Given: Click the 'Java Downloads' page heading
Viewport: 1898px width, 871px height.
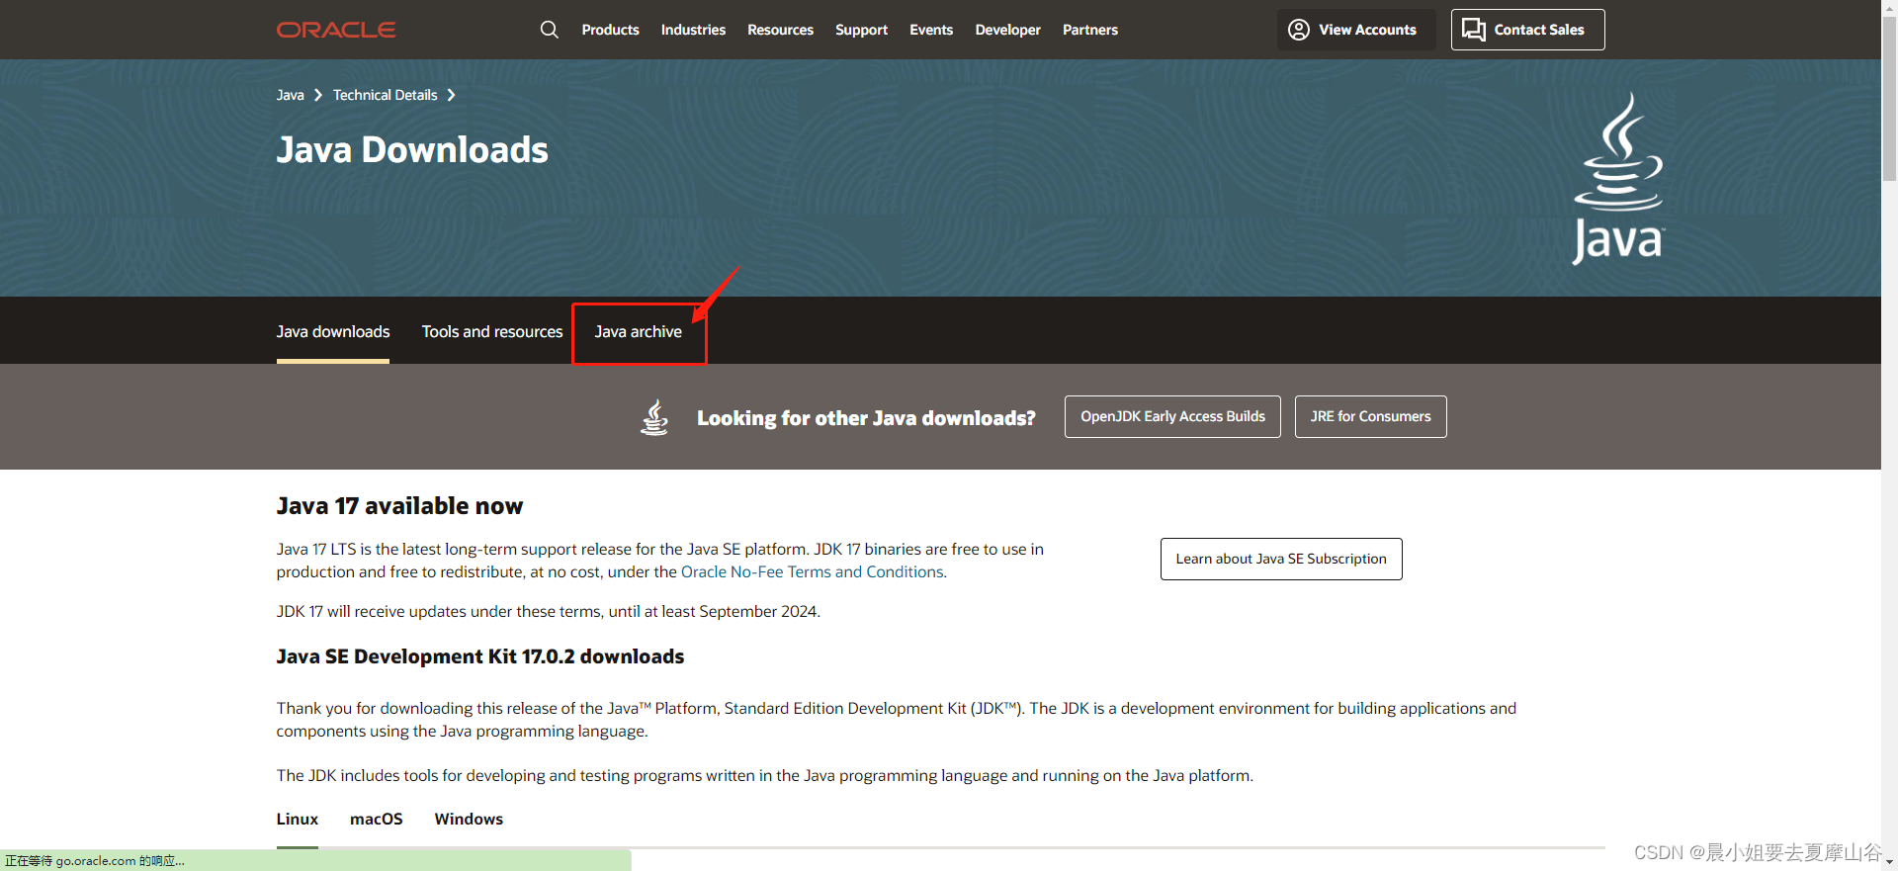Looking at the screenshot, I should click(412, 150).
